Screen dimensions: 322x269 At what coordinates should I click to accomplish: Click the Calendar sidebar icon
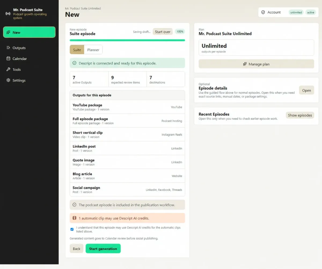pyautogui.click(x=8, y=58)
